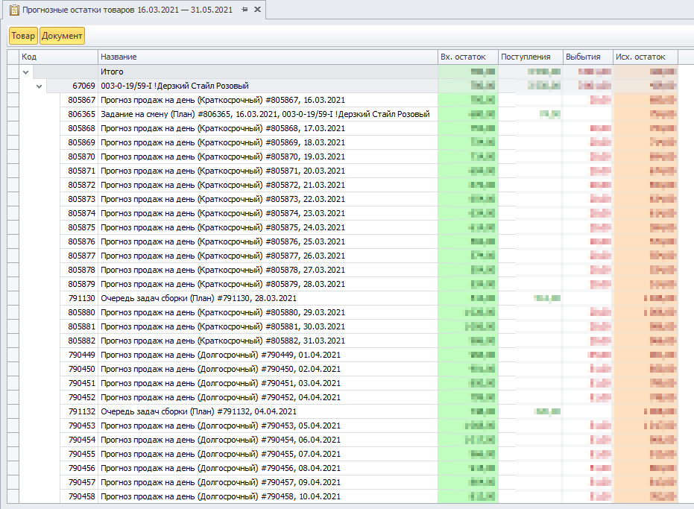
Task: Select row Задание на смену (План) #806365
Action: (x=265, y=114)
